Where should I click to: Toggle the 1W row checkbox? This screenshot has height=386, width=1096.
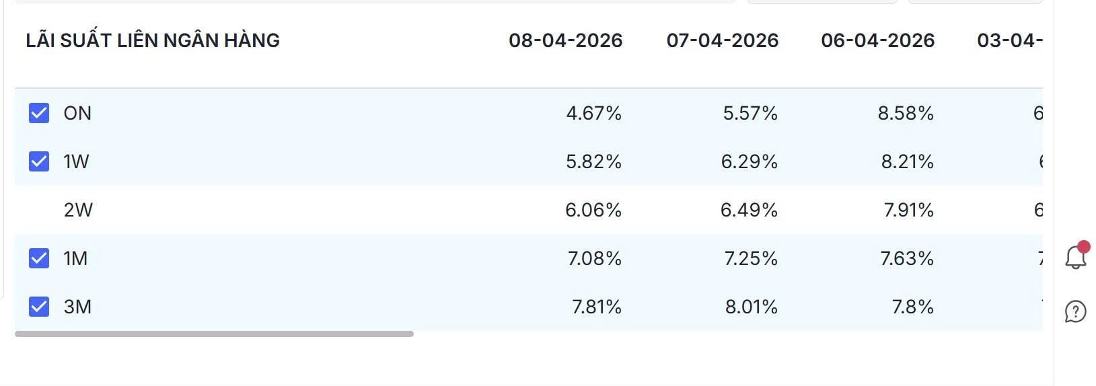[x=39, y=161]
